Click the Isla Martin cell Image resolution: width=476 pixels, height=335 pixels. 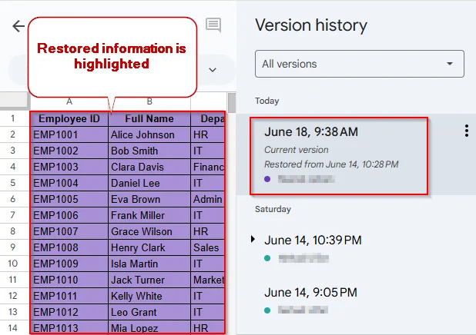pos(149,264)
